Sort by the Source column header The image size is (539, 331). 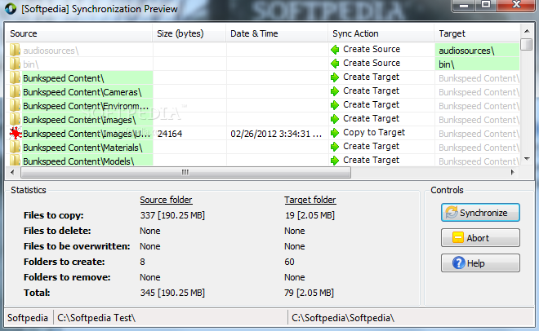coord(79,33)
